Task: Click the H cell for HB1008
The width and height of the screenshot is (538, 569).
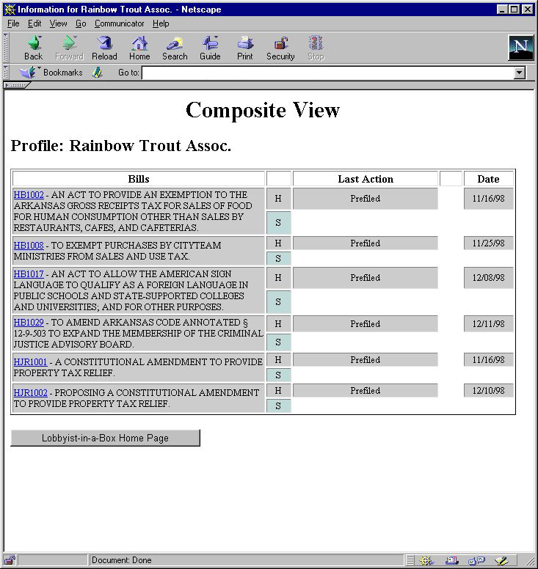Action: tap(278, 243)
